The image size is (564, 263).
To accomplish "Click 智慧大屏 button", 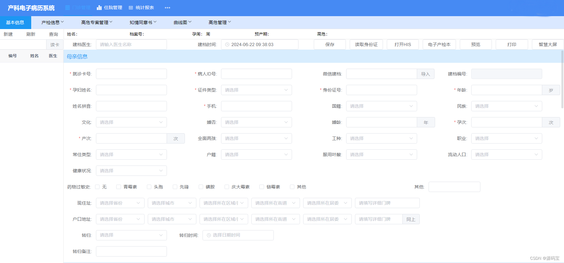I will pos(548,45).
